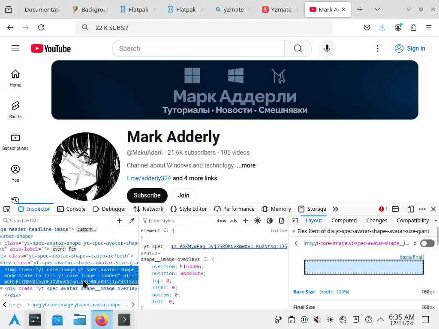Image resolution: width=439 pixels, height=329 pixels.
Task: Toggle dark color scheme simulation
Action: point(270,221)
